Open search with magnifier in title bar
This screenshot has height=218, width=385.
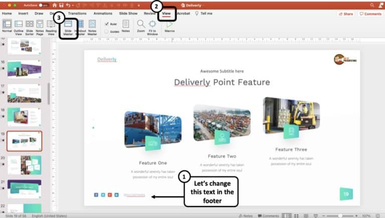tap(372, 5)
